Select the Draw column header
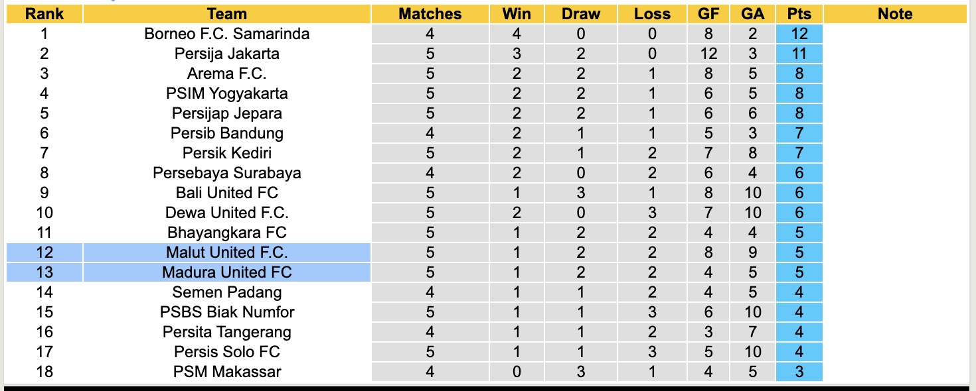 coord(580,14)
